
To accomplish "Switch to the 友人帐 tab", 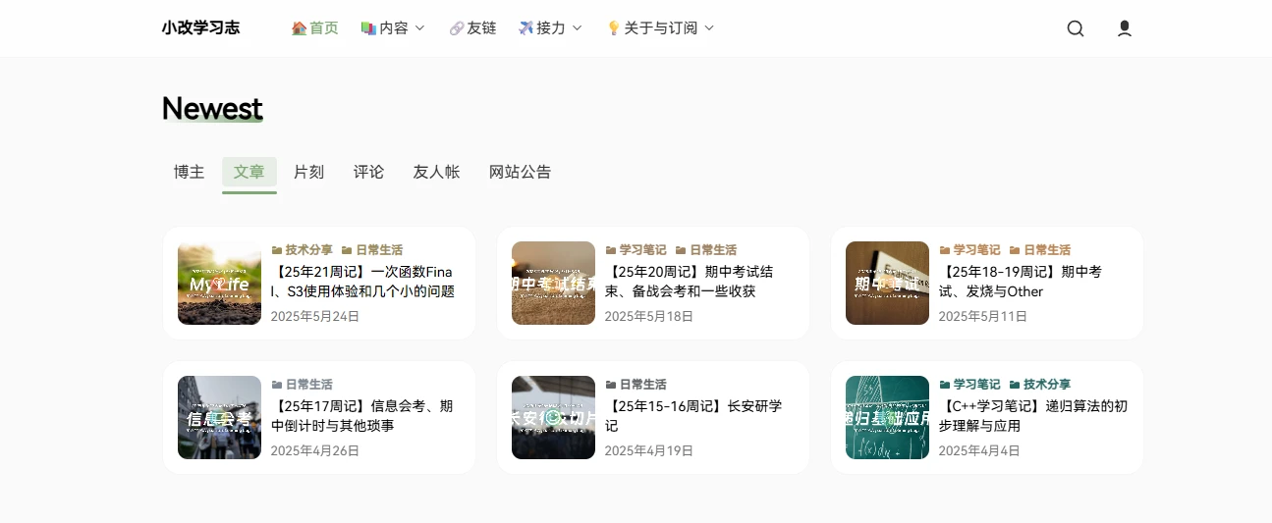I will 437,172.
